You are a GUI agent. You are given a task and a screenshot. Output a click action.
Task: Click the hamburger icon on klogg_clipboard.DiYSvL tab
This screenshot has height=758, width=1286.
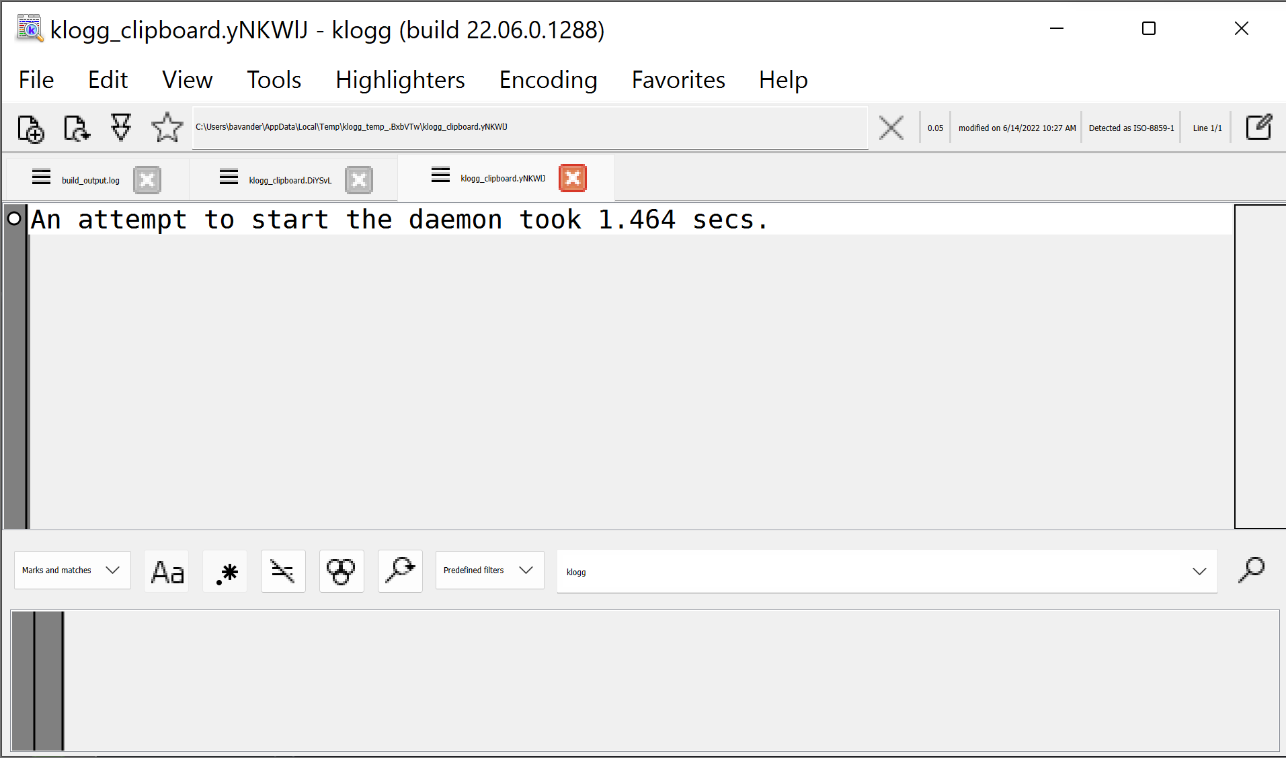229,177
